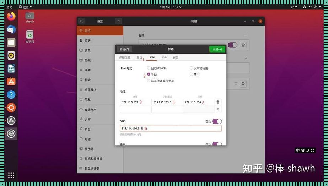The image size is (328, 186).
Task: Switch to the IPv4 tab
Action: click(151, 57)
